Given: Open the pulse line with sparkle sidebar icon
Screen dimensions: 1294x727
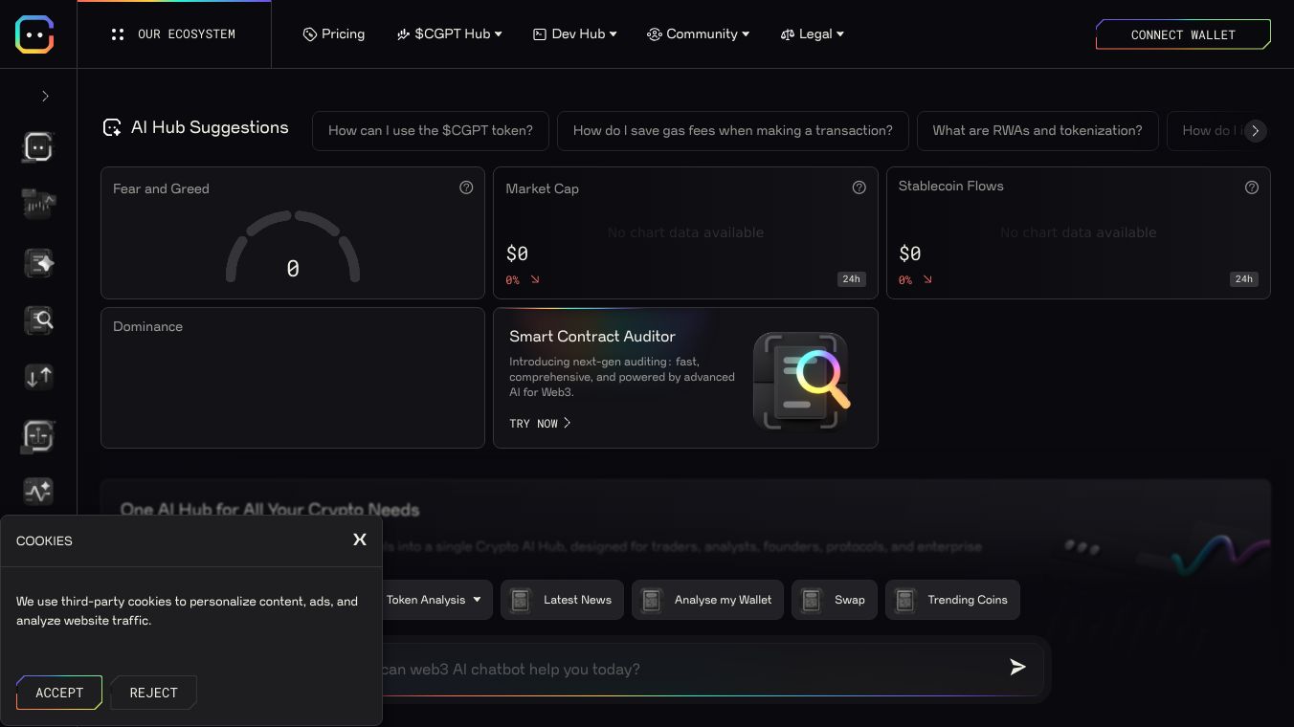Looking at the screenshot, I should tap(38, 492).
